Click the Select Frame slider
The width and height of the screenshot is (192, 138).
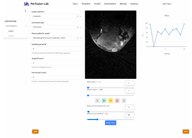point(111,95)
